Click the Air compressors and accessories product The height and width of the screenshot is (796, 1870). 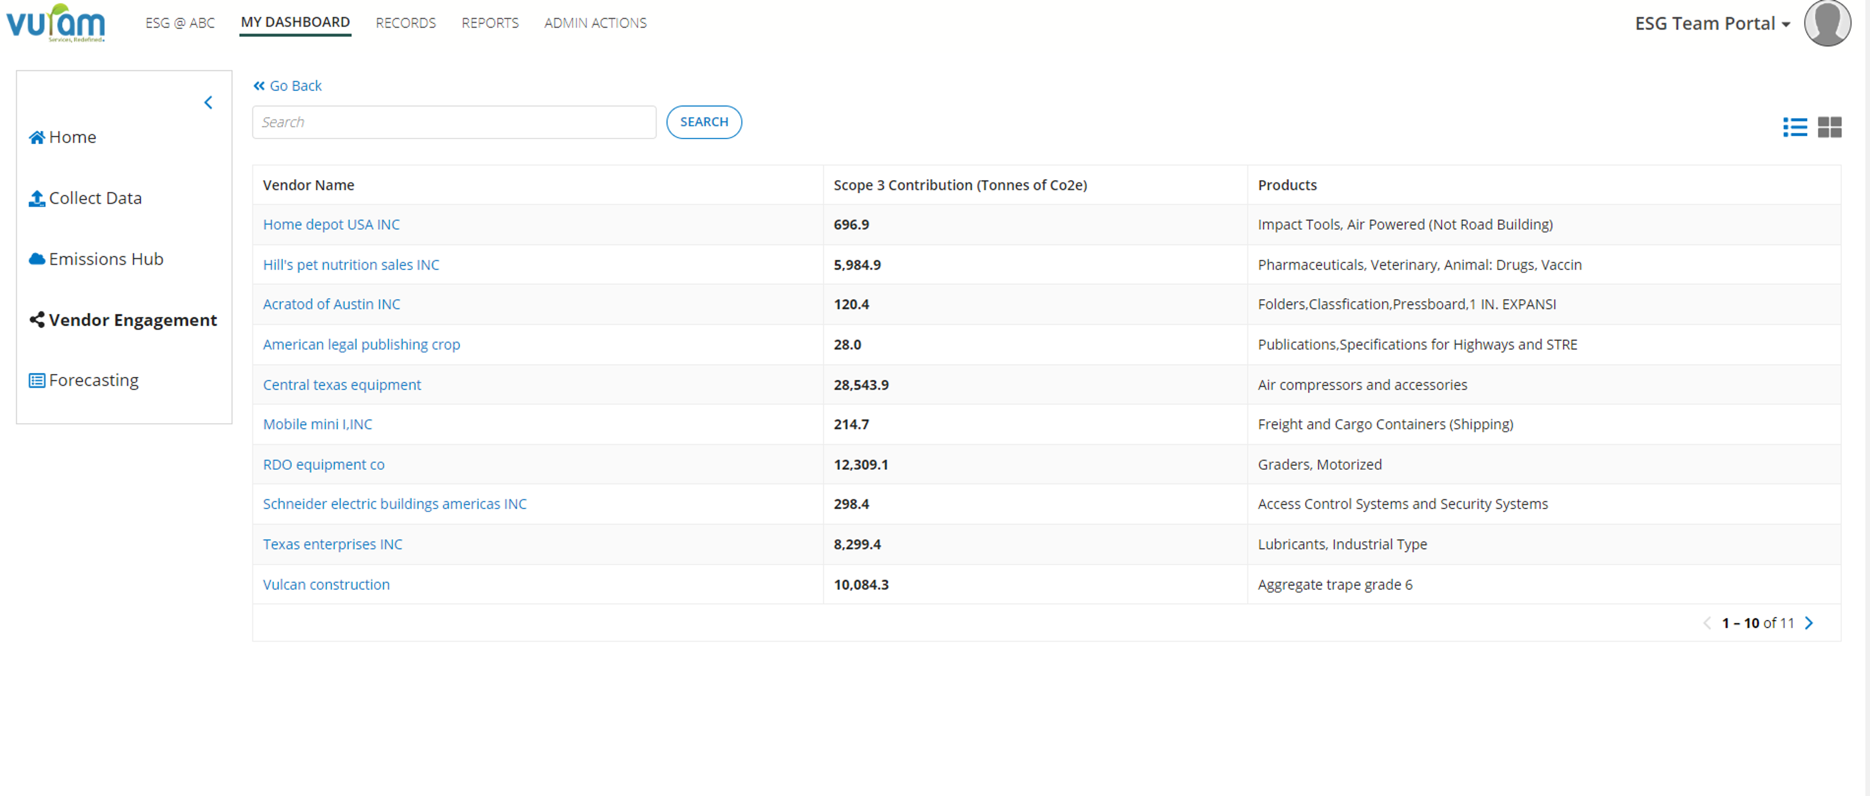[x=1362, y=385]
